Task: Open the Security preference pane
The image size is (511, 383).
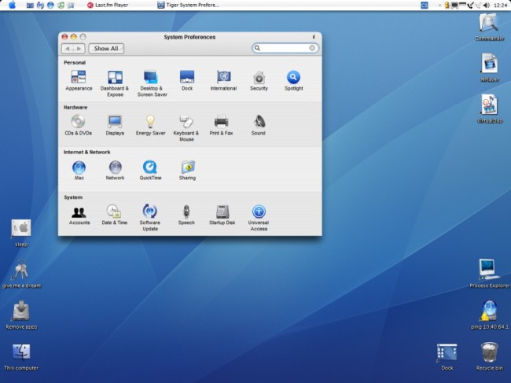Action: tap(259, 81)
